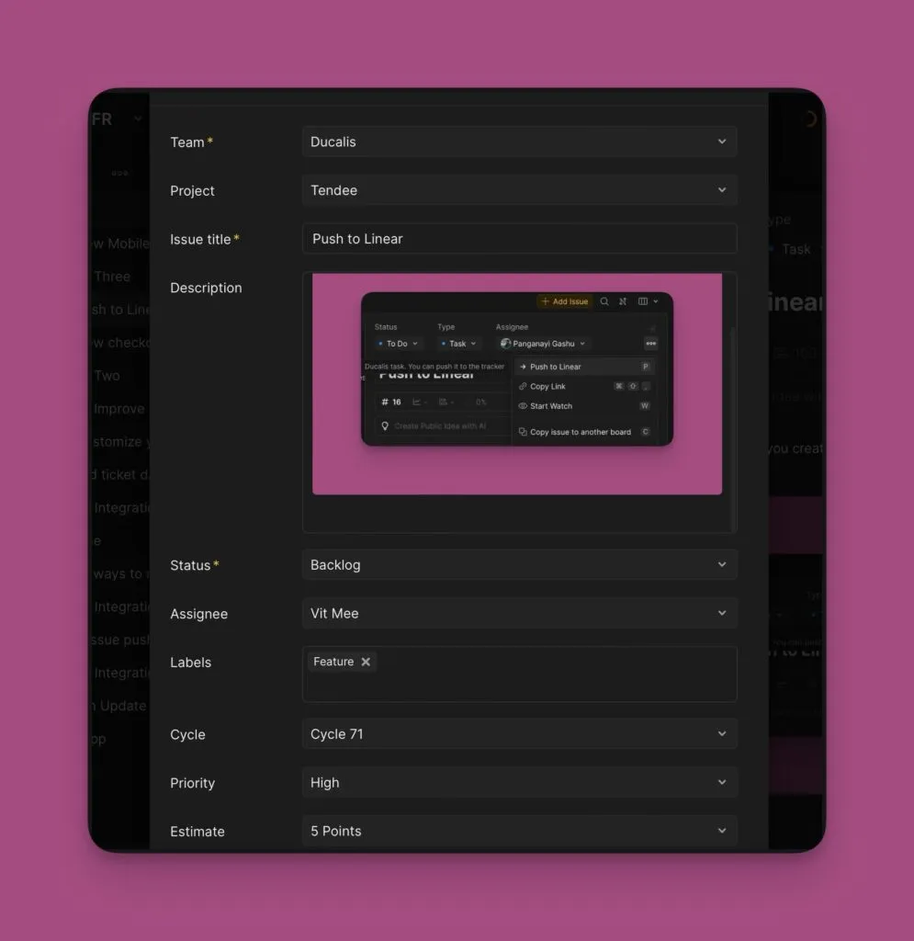Open the Team dropdown showing Ducalis
Screen dimensions: 914x941
(520, 142)
